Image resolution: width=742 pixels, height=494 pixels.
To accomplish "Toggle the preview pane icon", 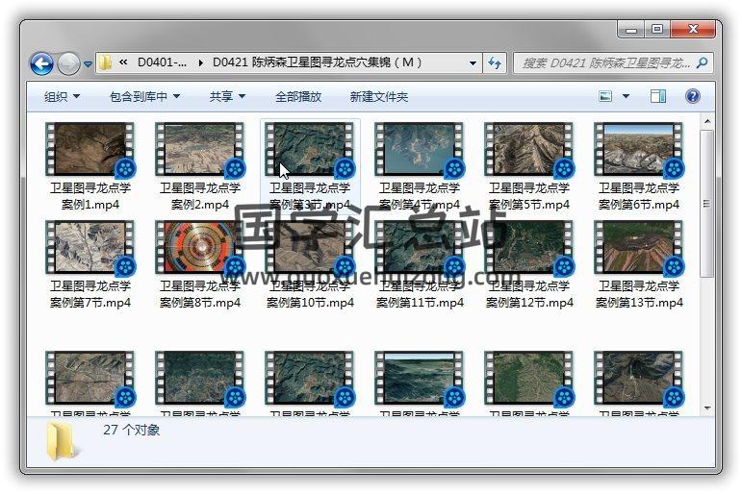I will [658, 96].
